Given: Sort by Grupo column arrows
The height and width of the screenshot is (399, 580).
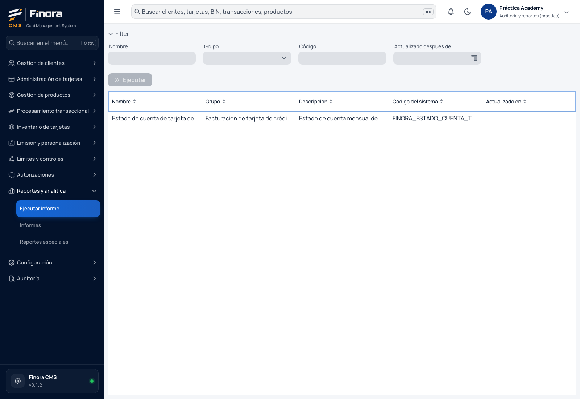Looking at the screenshot, I should [x=224, y=102].
